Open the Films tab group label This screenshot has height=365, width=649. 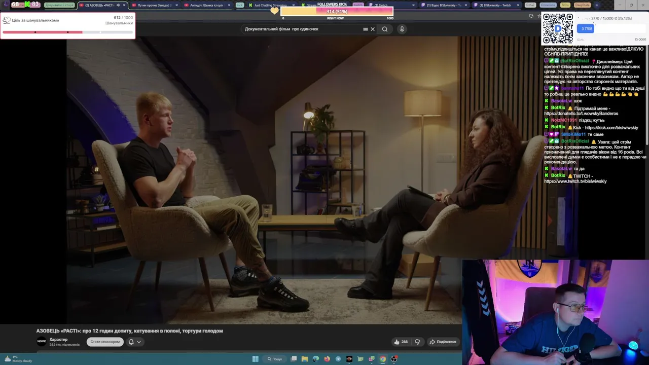click(x=565, y=5)
